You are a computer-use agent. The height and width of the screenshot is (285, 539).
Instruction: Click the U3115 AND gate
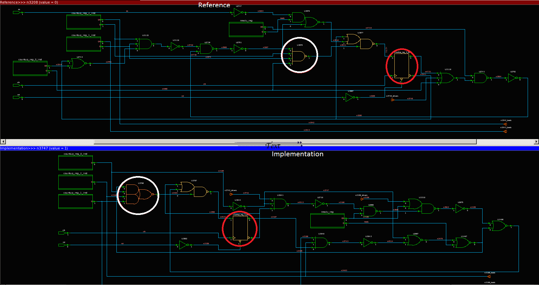pos(145,44)
